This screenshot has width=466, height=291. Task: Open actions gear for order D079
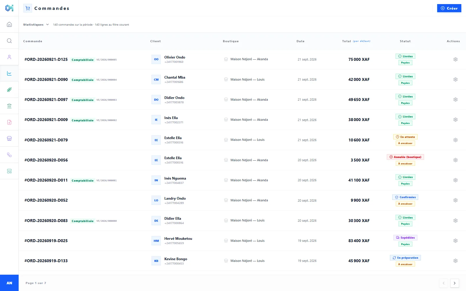[x=456, y=140]
